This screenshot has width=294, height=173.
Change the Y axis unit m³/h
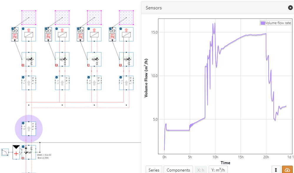[218, 170]
